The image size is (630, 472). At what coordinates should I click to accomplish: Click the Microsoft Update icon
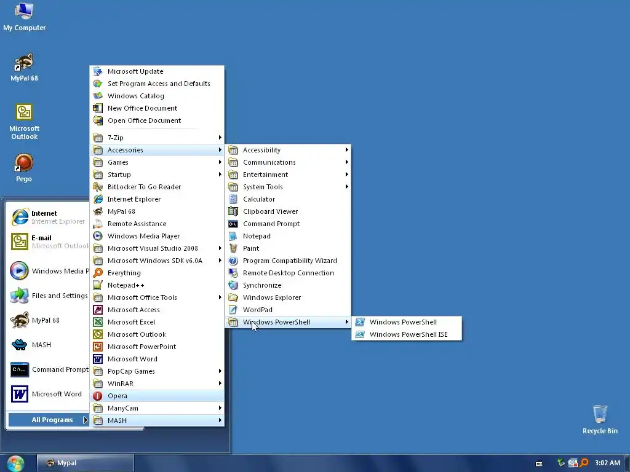tap(98, 71)
